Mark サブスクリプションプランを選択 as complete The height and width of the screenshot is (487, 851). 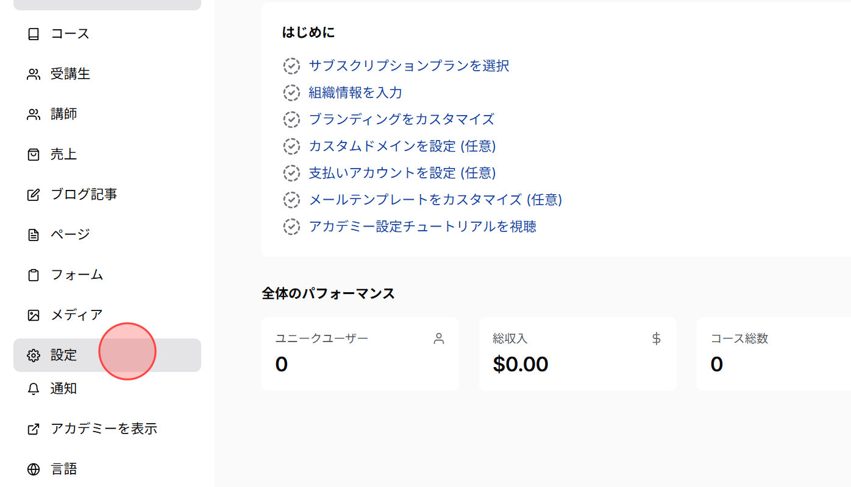[291, 66]
